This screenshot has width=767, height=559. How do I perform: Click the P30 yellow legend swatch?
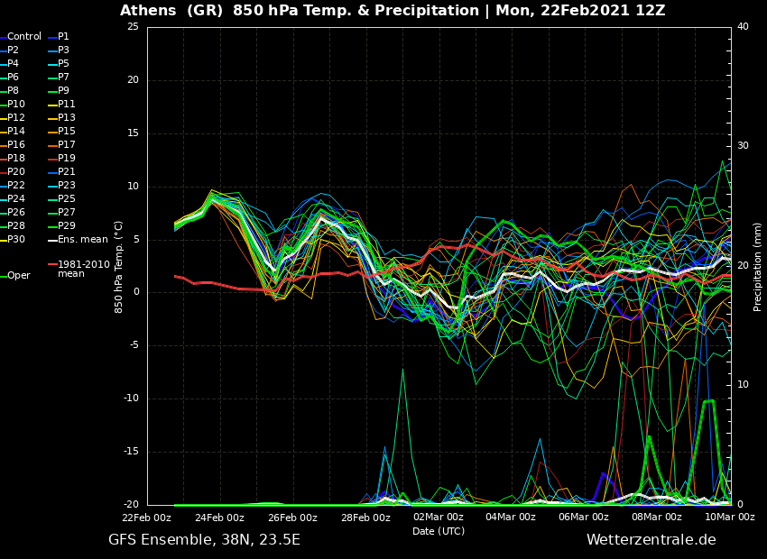tap(3, 240)
